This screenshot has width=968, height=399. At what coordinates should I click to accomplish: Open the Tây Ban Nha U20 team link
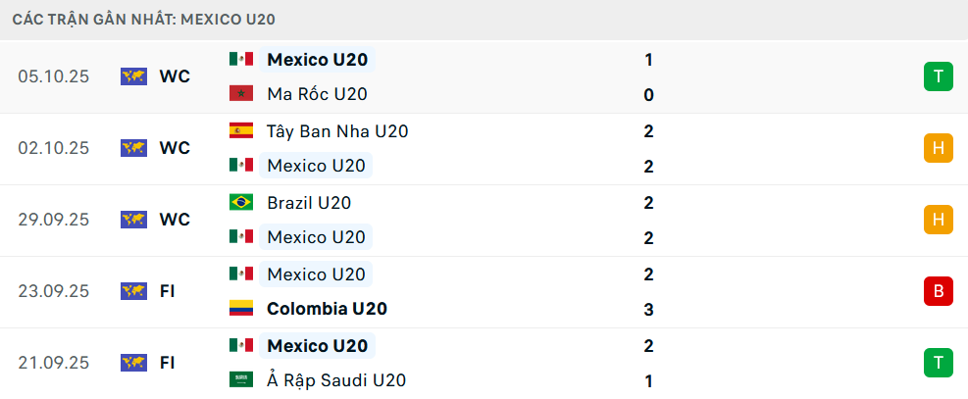click(337, 130)
